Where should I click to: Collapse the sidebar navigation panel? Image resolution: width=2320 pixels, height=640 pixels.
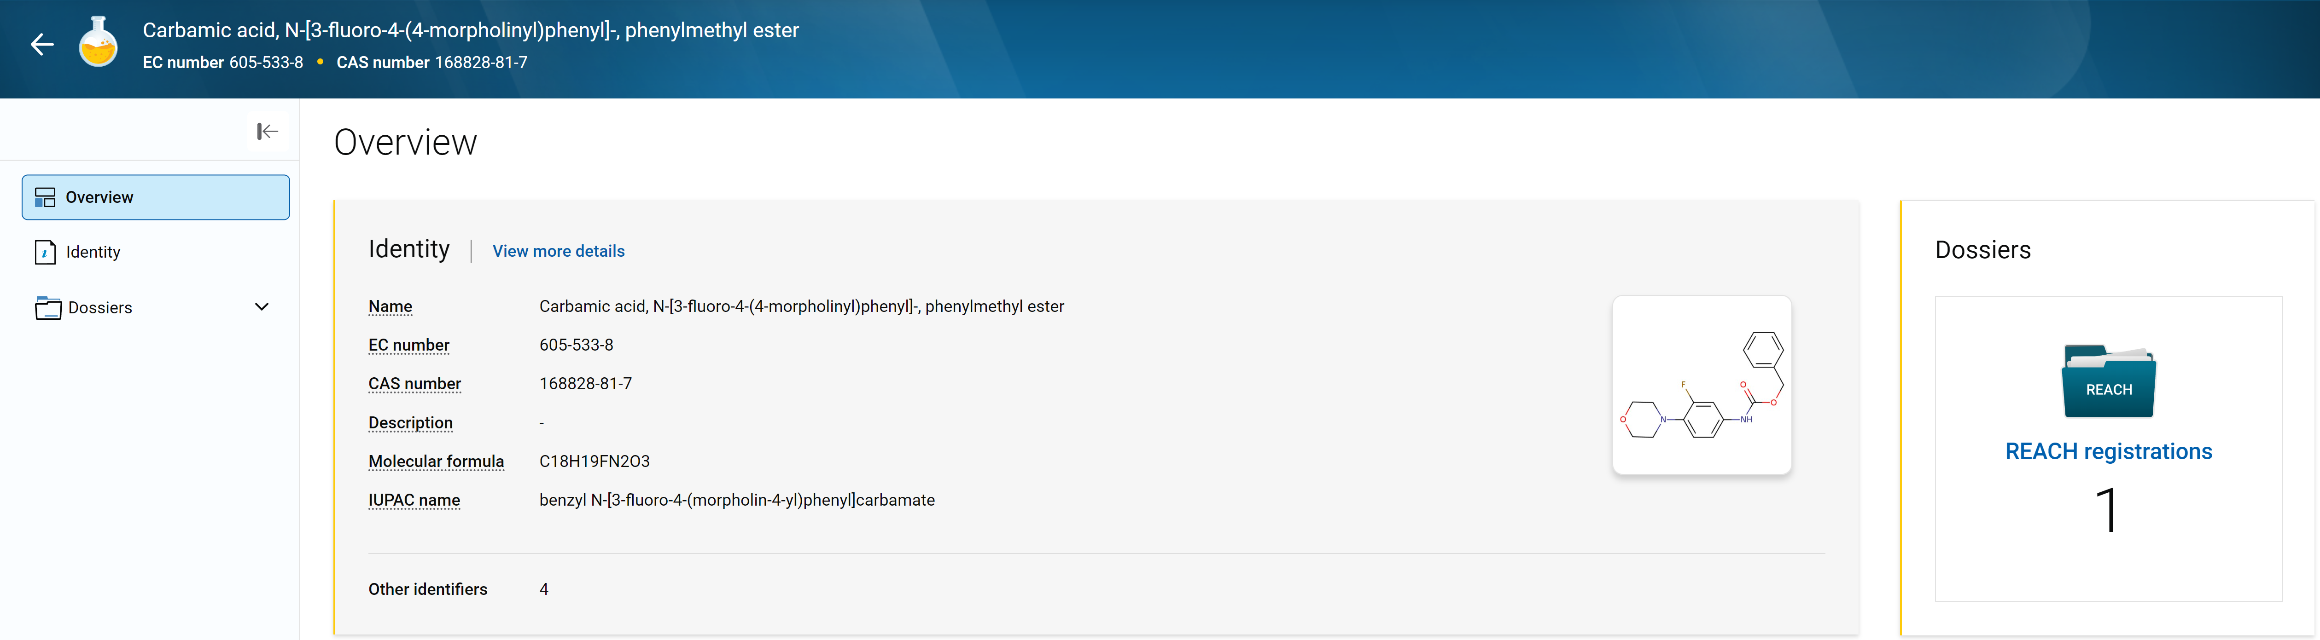click(x=268, y=132)
